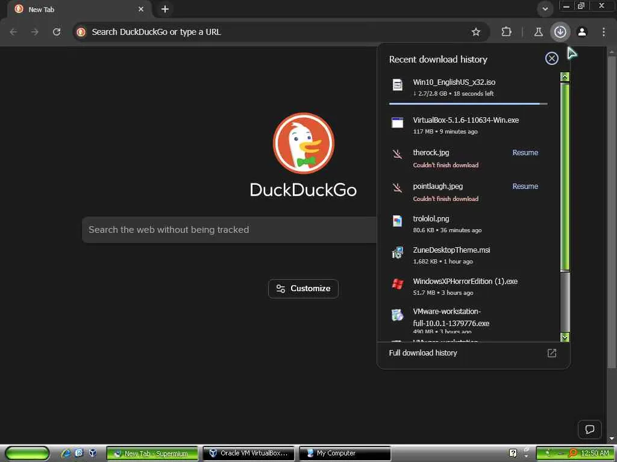The width and height of the screenshot is (617, 462).
Task: Launch VirtualBox from quick launch
Action: 92,454
